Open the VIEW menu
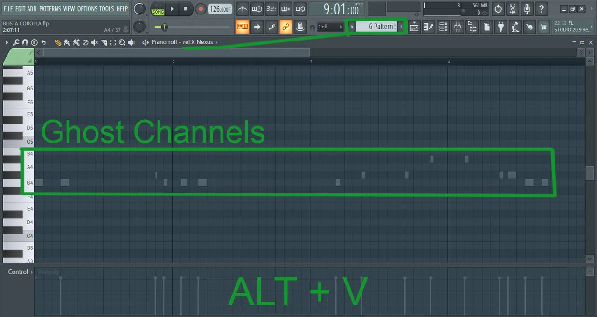The width and height of the screenshot is (597, 317). (x=69, y=8)
